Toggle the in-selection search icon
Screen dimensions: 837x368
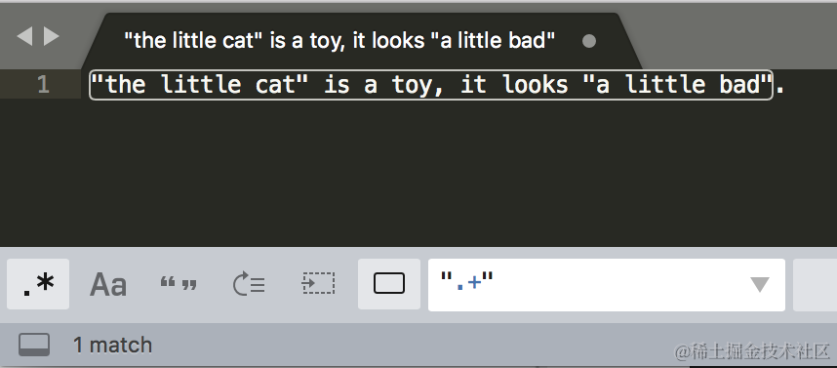(319, 284)
